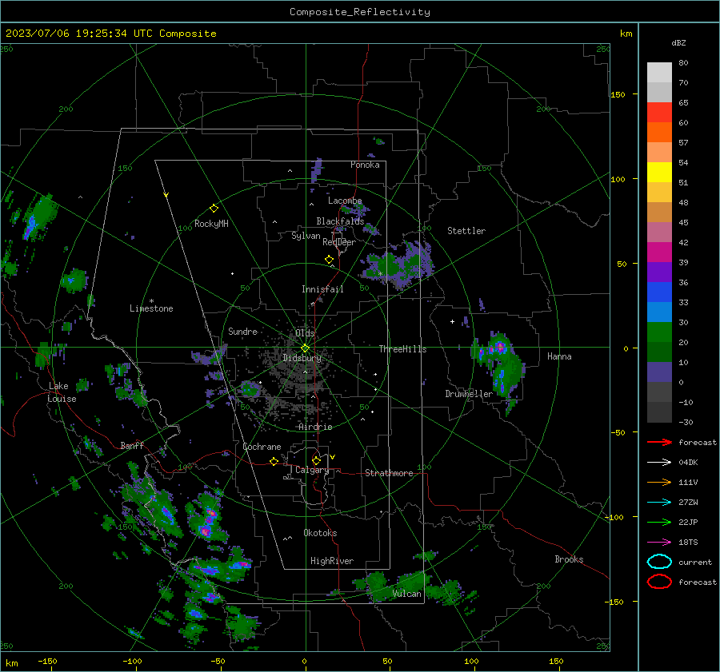Image resolution: width=720 pixels, height=672 pixels.
Task: Click the RedDeer city label
Action: pyautogui.click(x=339, y=242)
